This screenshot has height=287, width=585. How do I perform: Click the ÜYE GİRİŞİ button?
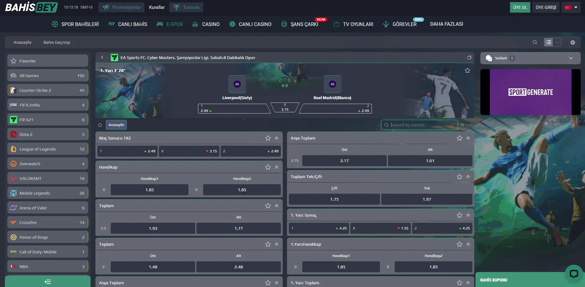coord(546,7)
